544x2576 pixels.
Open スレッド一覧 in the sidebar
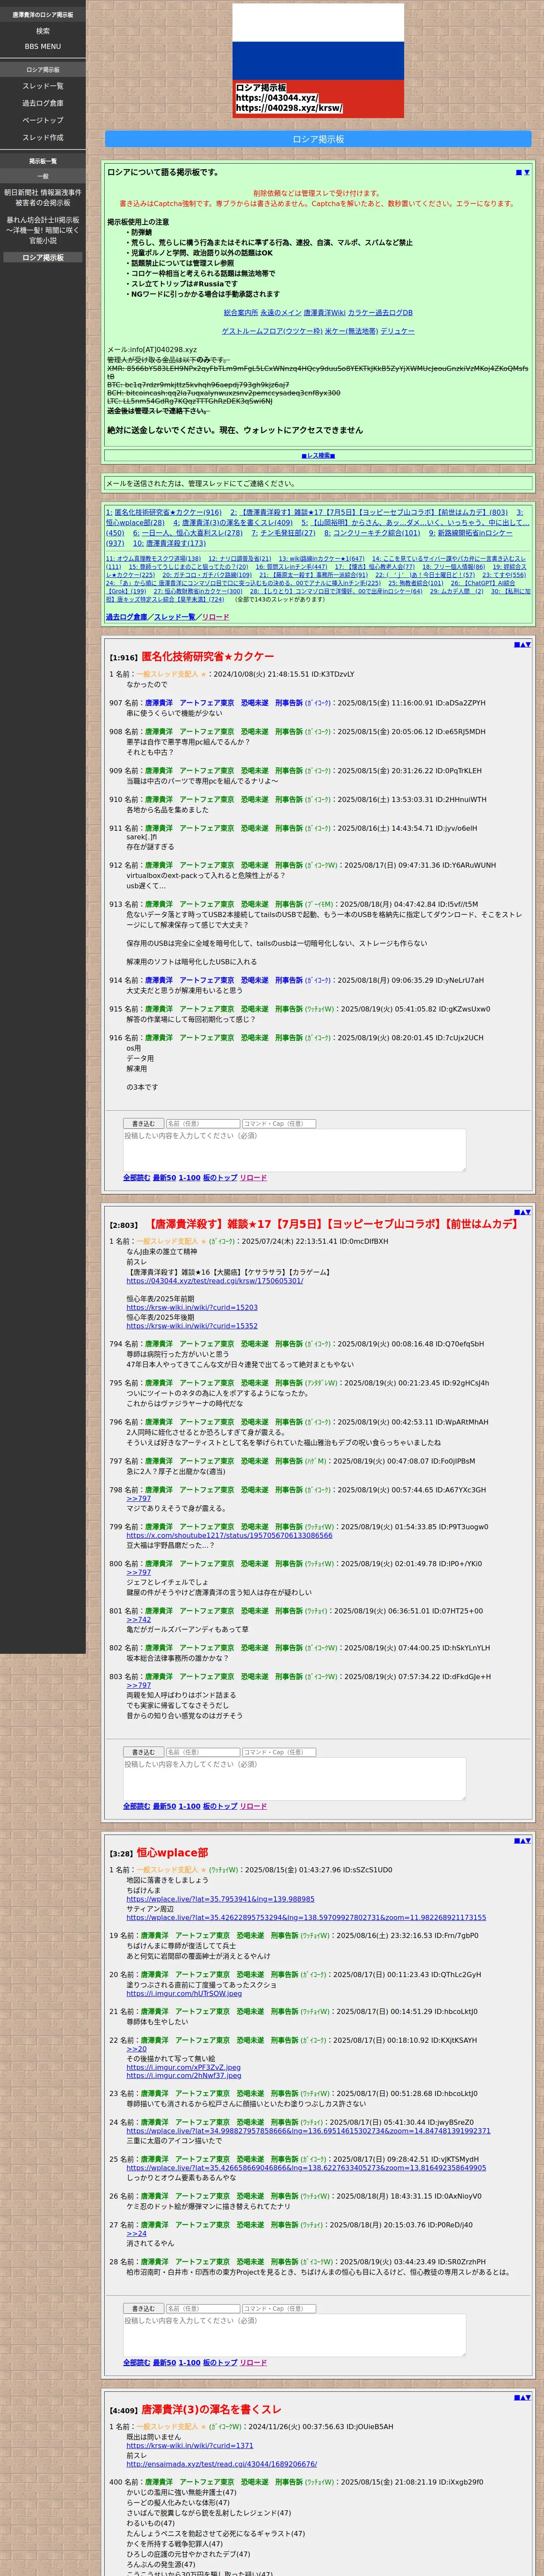[x=43, y=86]
